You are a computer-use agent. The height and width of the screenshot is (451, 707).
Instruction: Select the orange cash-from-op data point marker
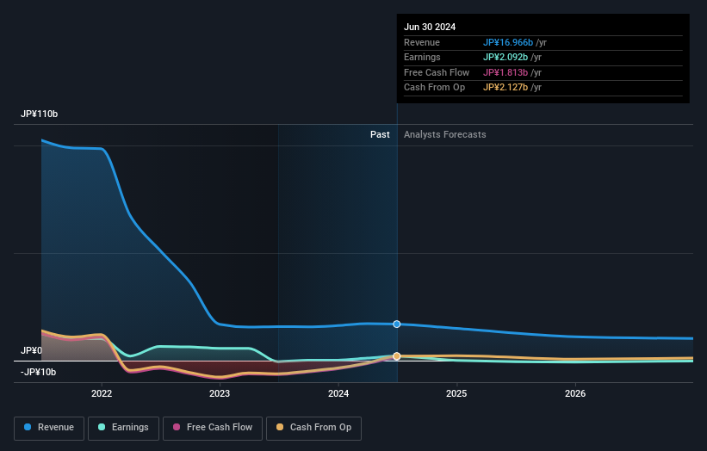[x=397, y=356]
